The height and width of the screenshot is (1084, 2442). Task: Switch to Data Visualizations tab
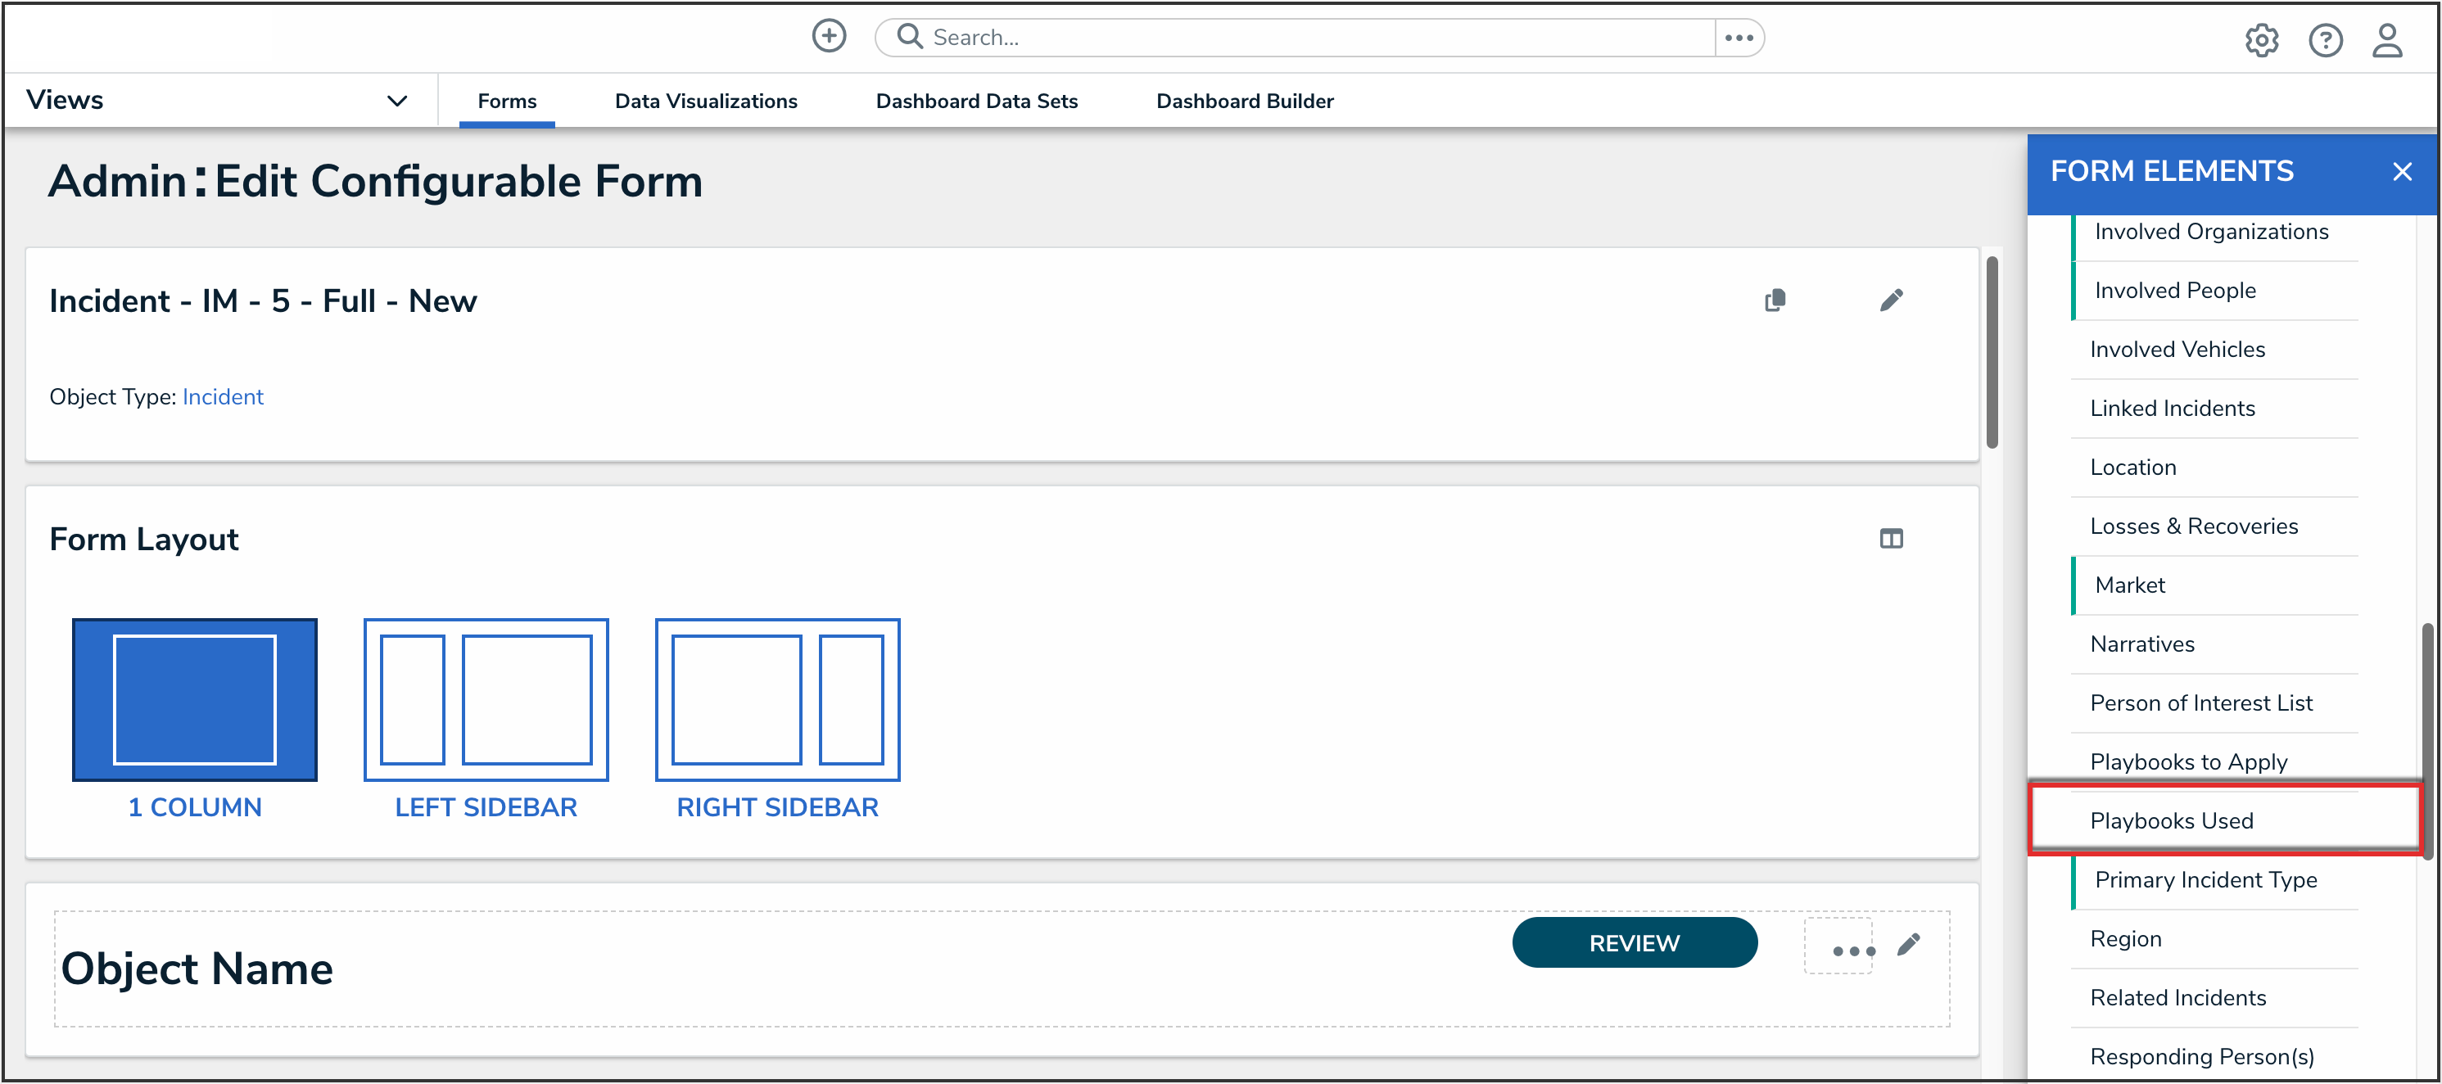(705, 102)
